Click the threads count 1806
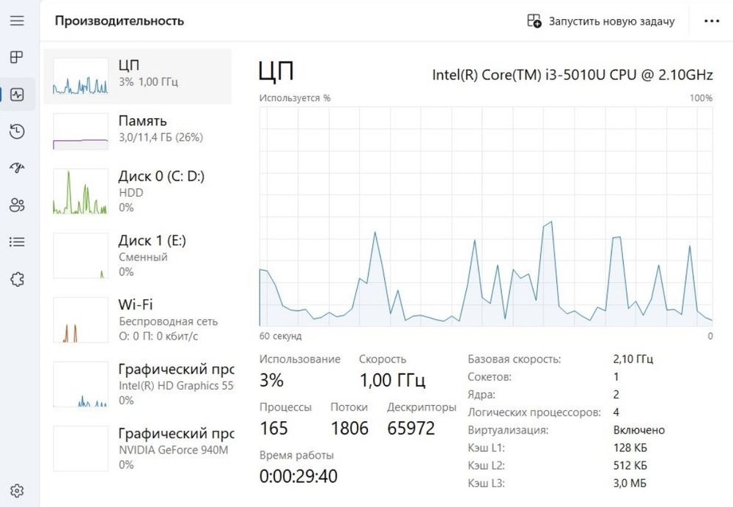This screenshot has height=507, width=733. tap(350, 428)
